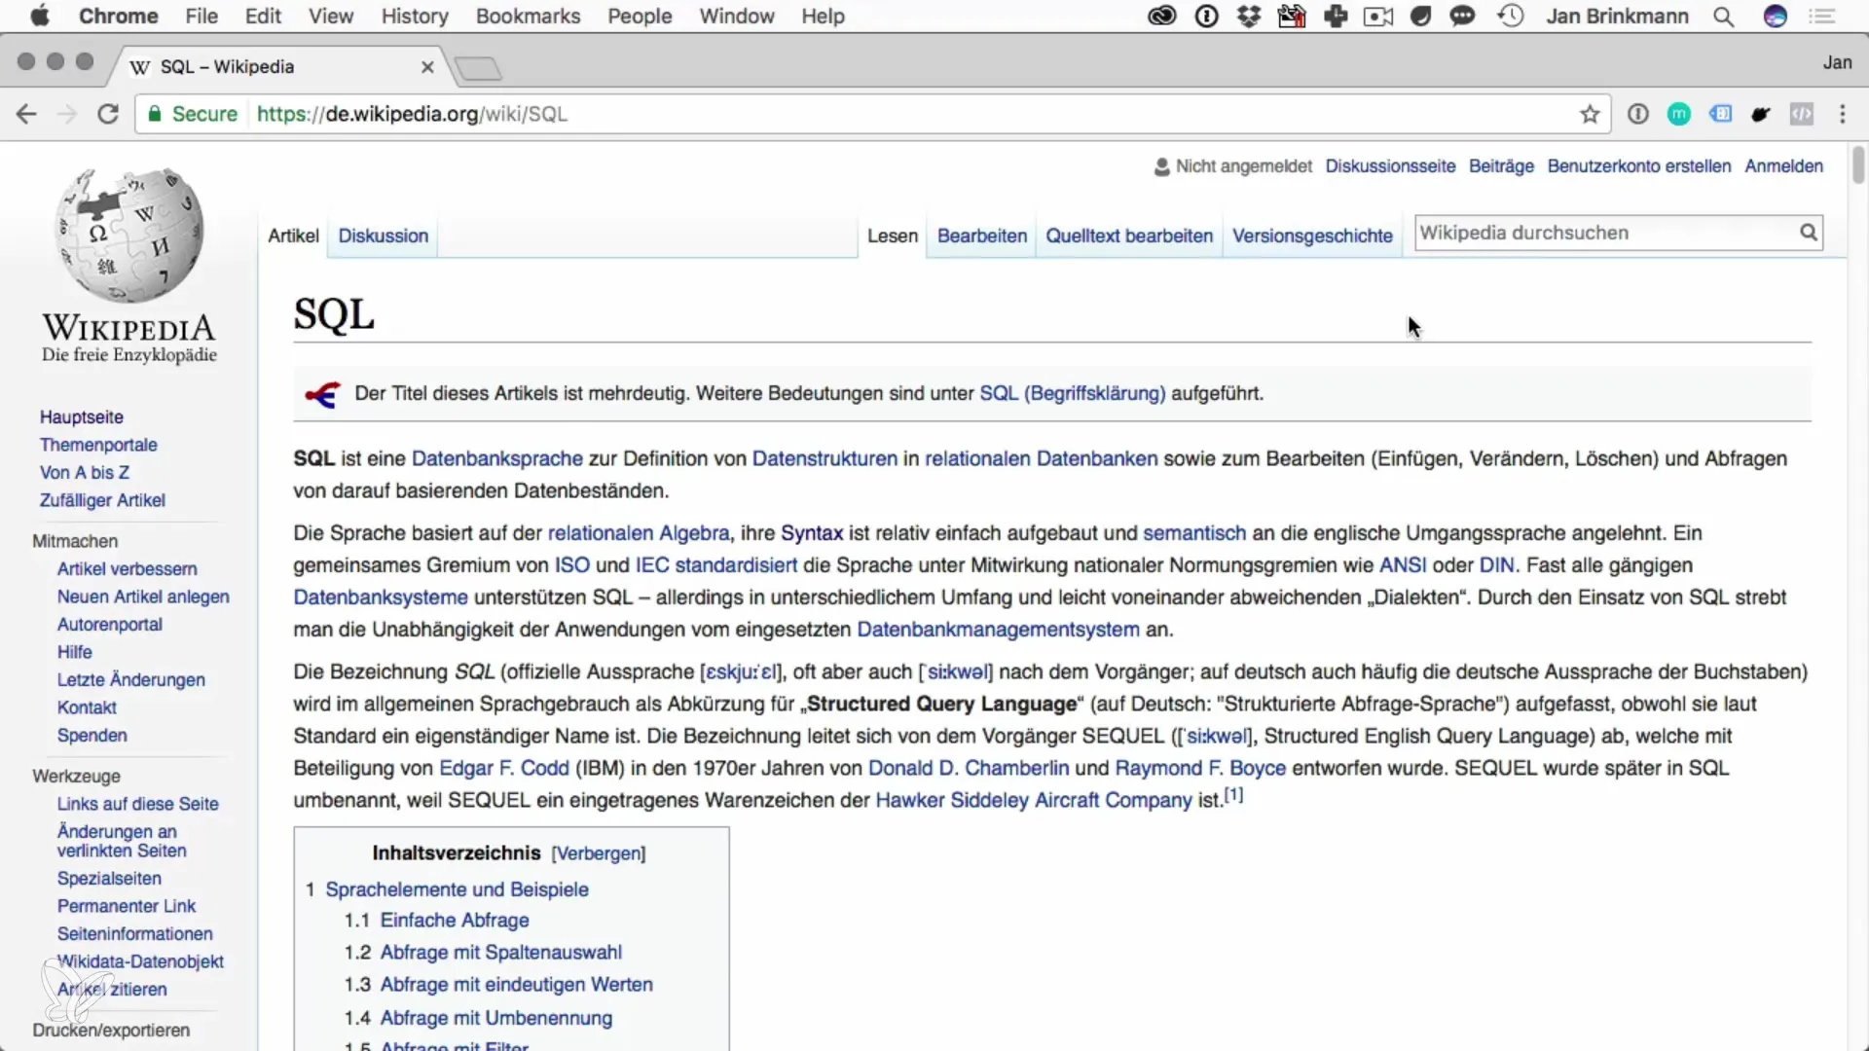Click Letzte Änderungen in the sidebar
1869x1051 pixels.
pos(131,679)
